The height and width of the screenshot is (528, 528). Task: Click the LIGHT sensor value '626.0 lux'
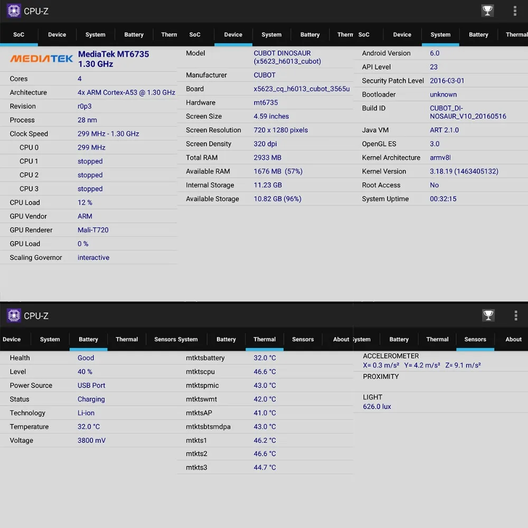pos(377,407)
